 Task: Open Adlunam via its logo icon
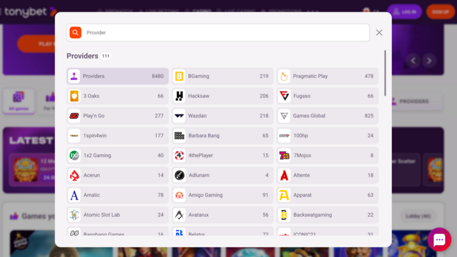coord(179,175)
